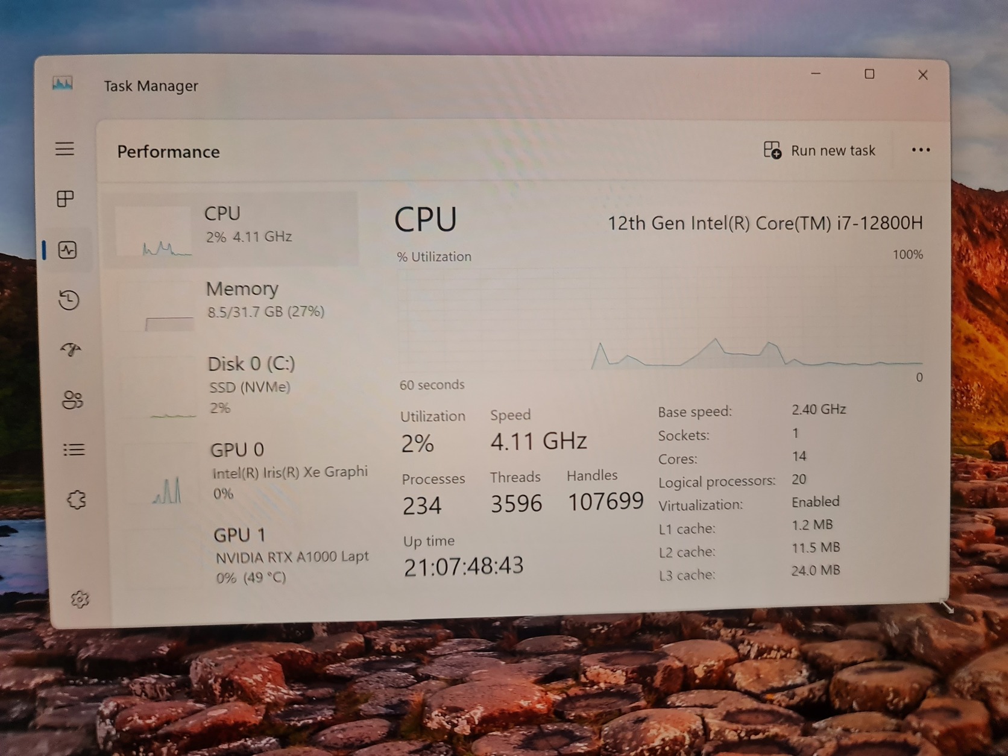
Task: Click the Speed value 4.11 GHz
Action: (538, 441)
